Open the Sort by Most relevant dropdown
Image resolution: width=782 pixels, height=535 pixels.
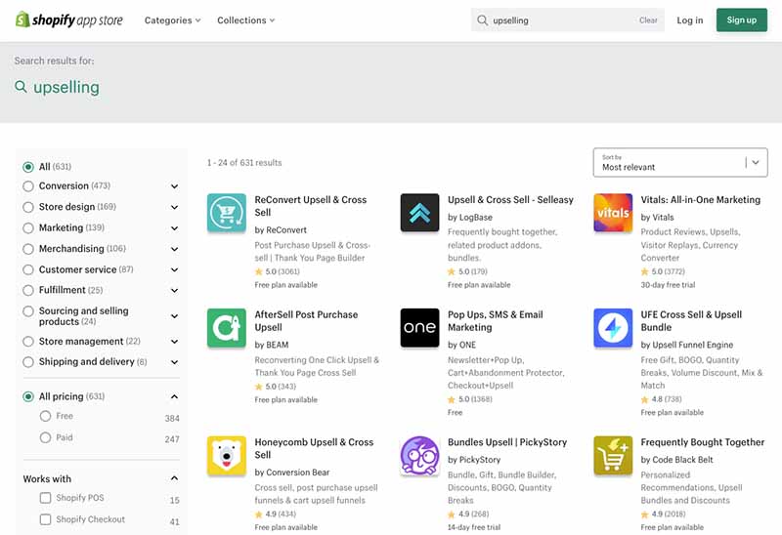(680, 162)
